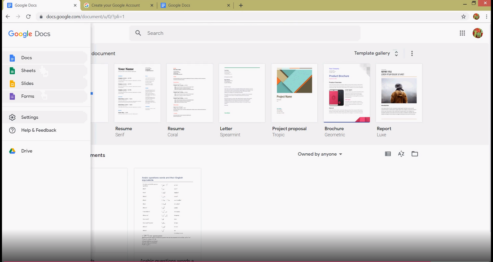493x262 pixels.
Task: Close the third Google Docs tab
Action: tap(229, 5)
